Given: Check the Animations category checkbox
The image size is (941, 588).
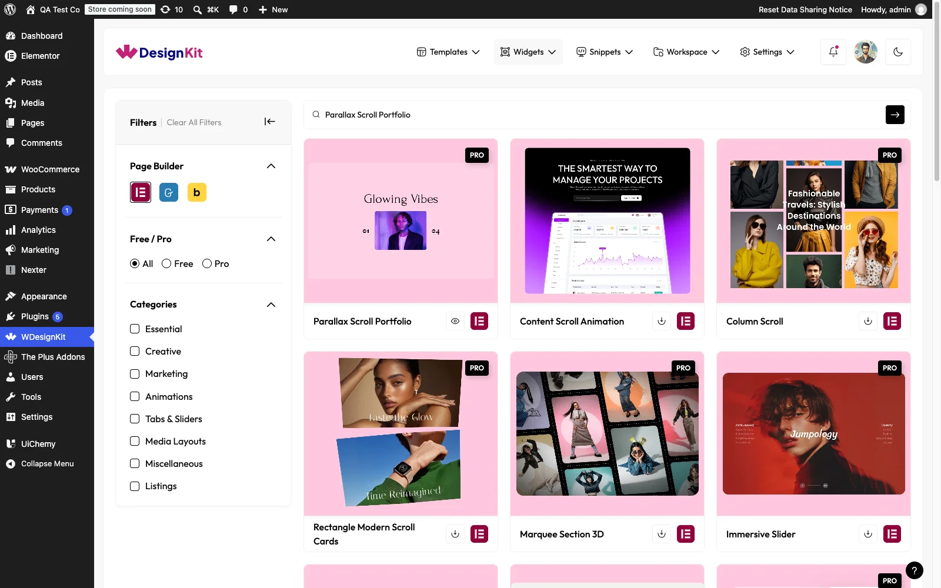Looking at the screenshot, I should point(135,396).
